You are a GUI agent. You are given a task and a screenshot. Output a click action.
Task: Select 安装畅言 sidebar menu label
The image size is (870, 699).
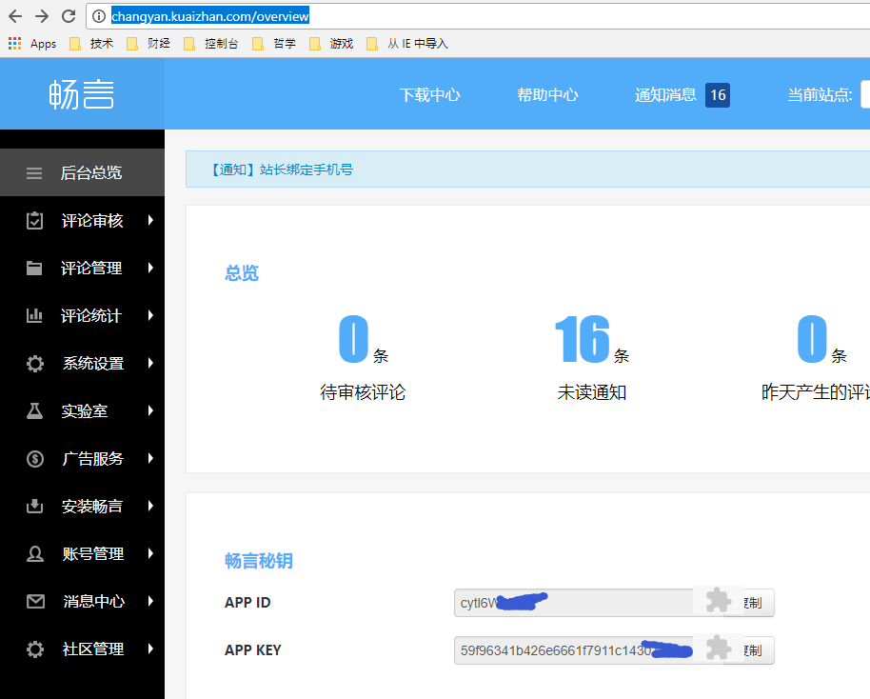click(92, 507)
